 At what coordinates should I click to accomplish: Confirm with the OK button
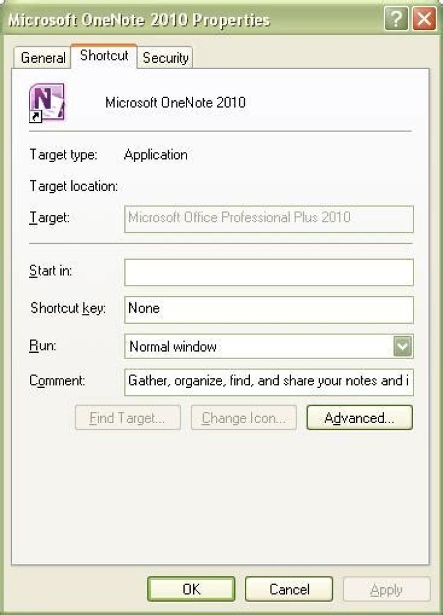pos(191,589)
